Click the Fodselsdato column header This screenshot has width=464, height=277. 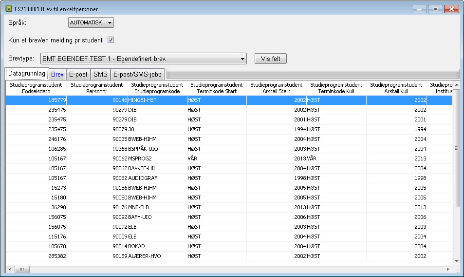tap(36, 88)
